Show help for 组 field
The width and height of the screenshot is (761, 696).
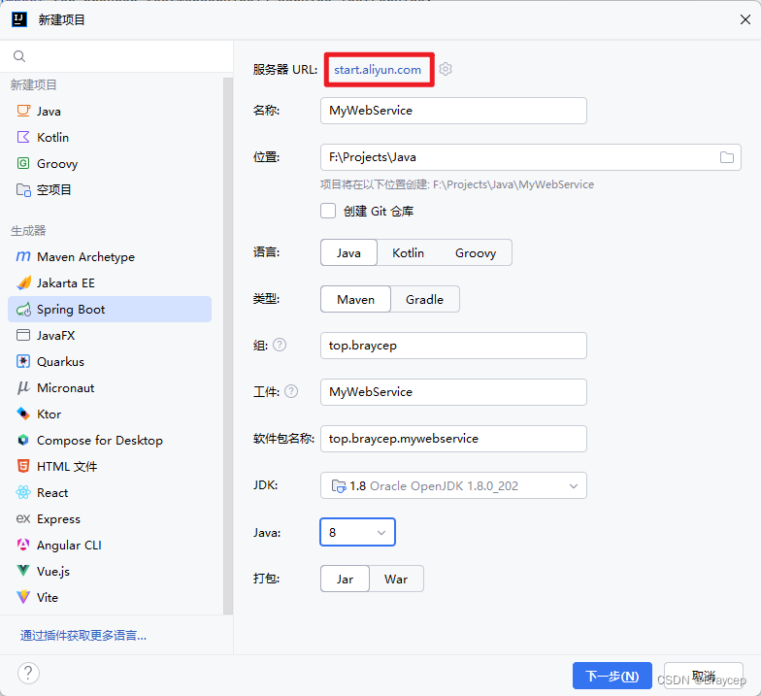pyautogui.click(x=280, y=345)
